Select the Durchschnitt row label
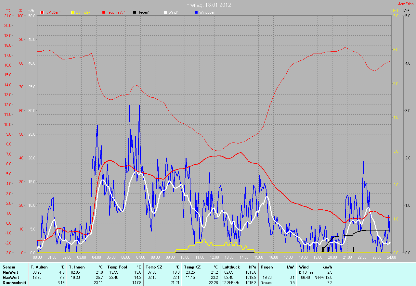The height and width of the screenshot is (286, 416). 13,283
